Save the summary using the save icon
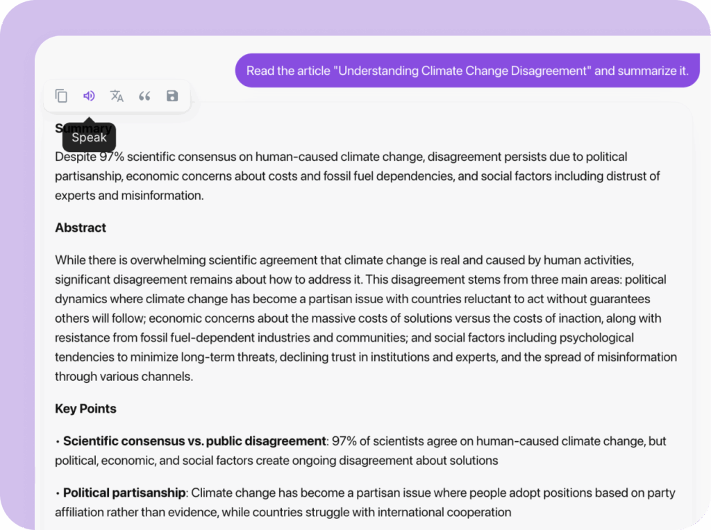 (172, 96)
